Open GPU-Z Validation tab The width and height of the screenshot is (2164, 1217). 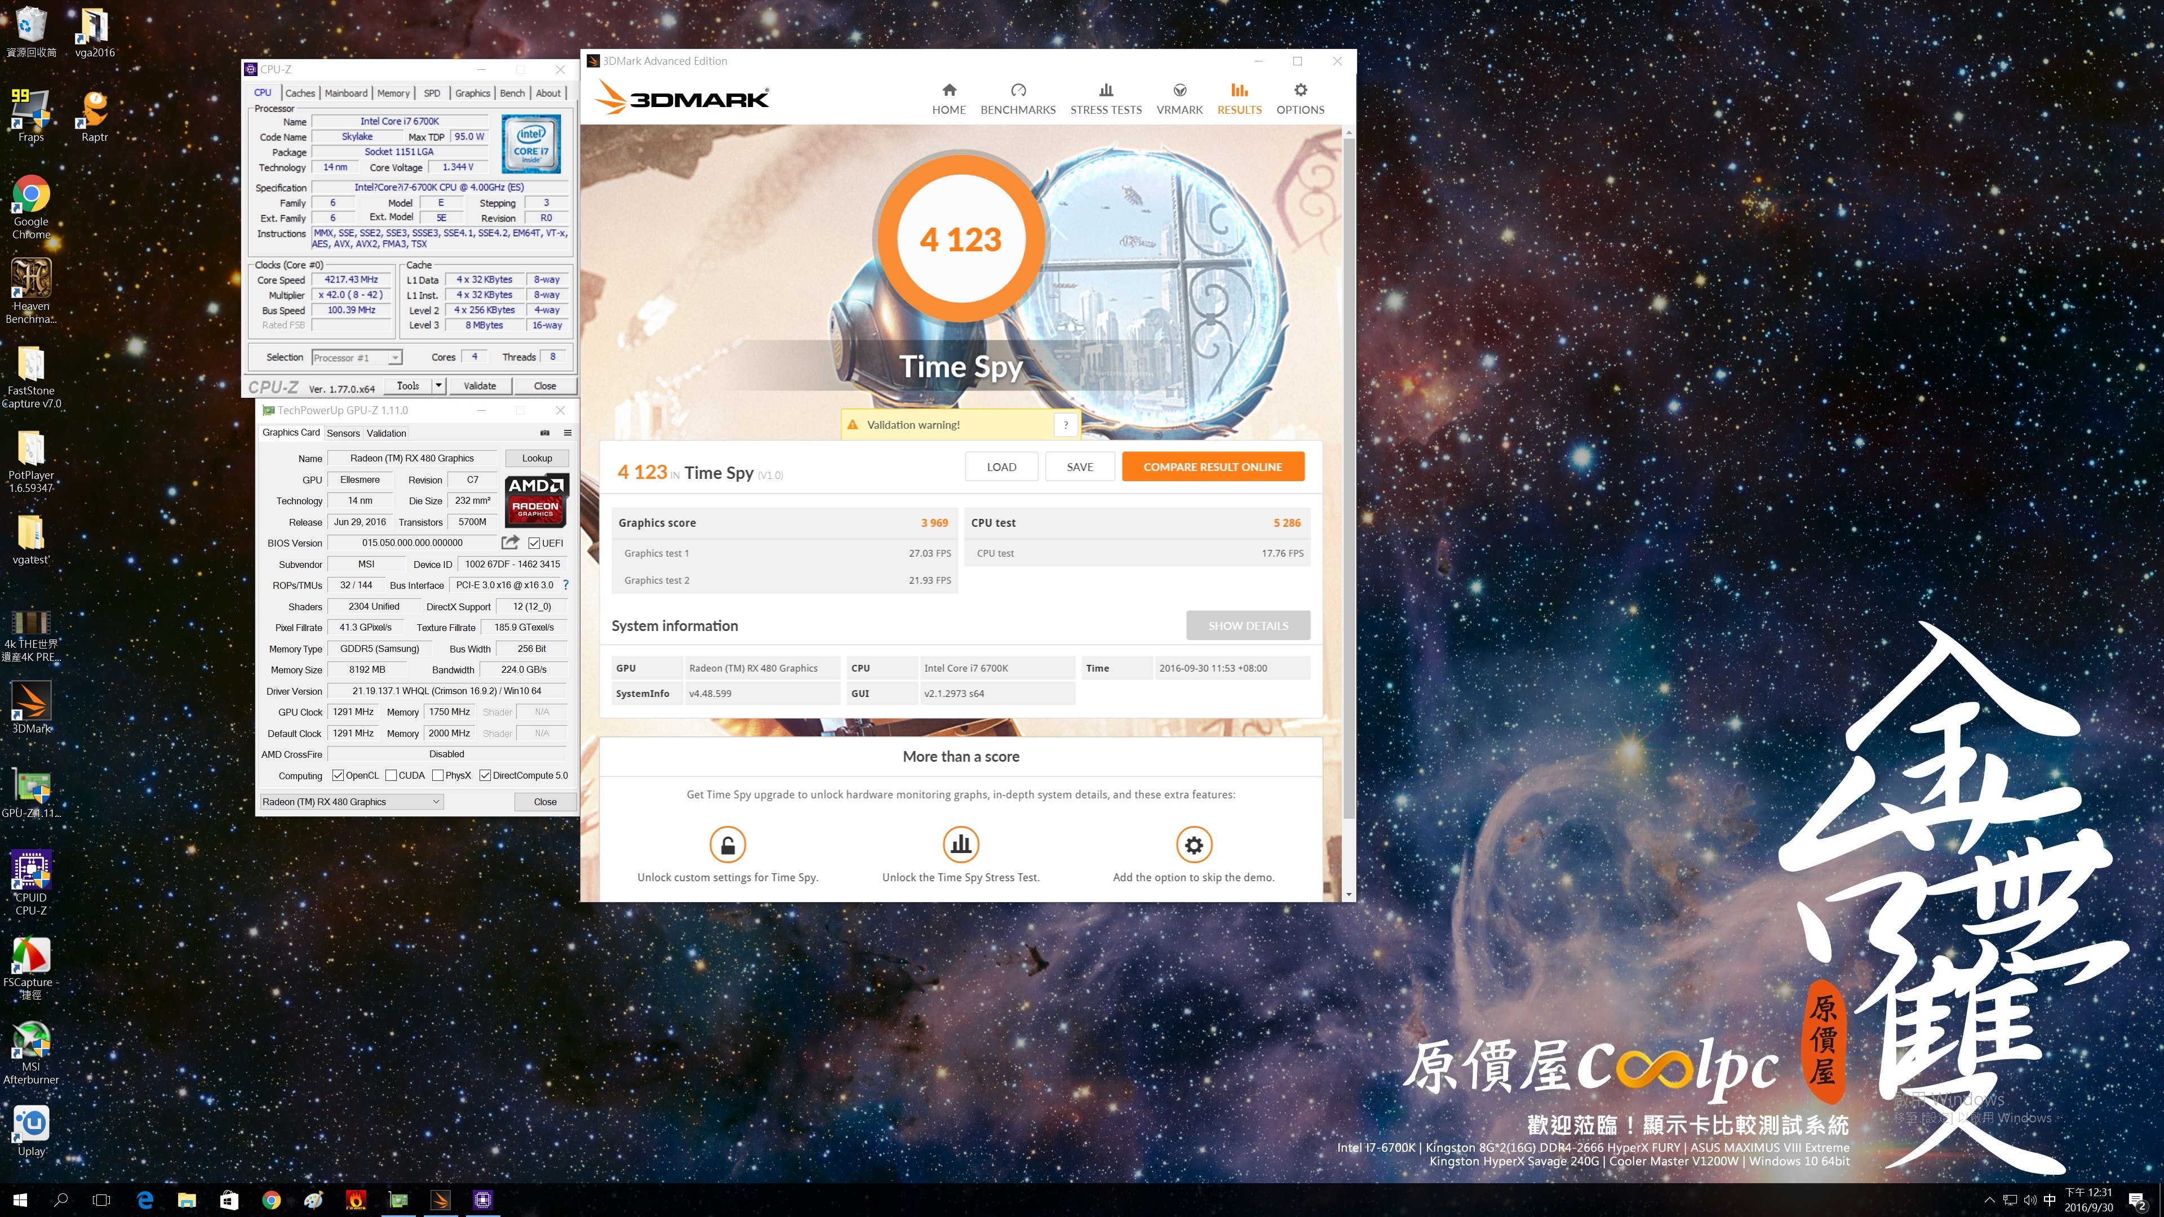387,433
